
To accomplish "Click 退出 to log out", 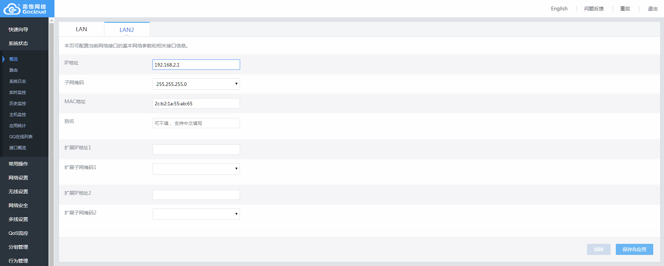I will tap(653, 9).
